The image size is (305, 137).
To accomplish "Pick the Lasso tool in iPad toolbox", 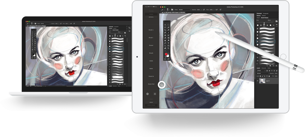I will coord(165,27).
